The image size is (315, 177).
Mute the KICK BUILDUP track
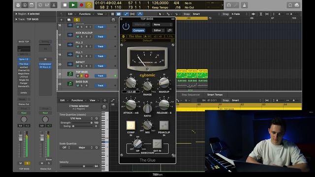[x=78, y=37]
